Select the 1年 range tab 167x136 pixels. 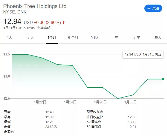pos(116,38)
